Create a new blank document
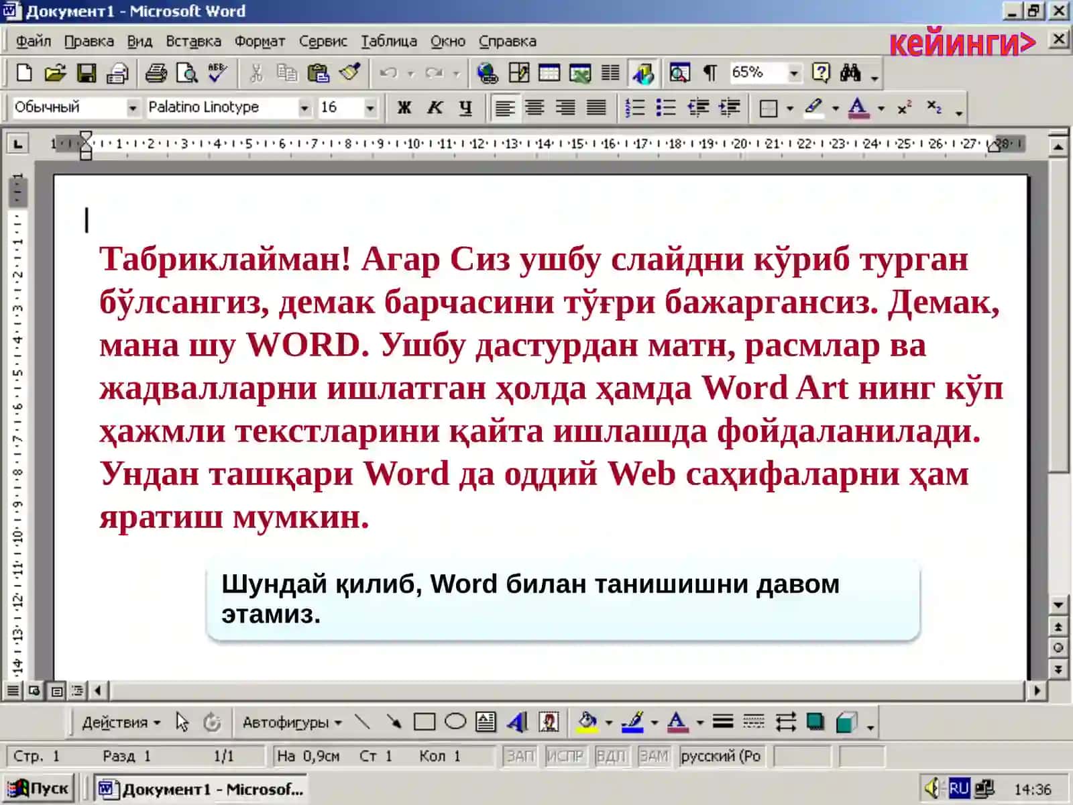 tap(24, 72)
